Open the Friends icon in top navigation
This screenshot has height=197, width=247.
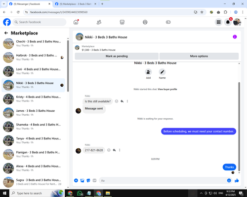(x=99, y=22)
